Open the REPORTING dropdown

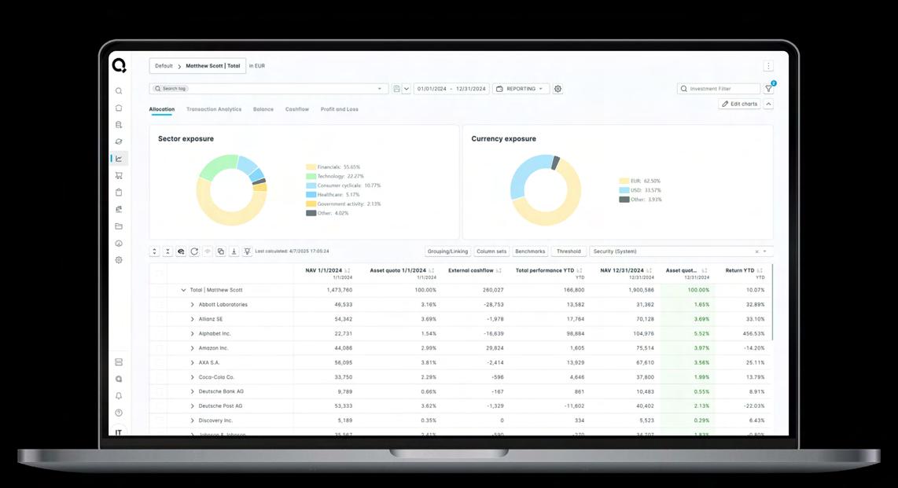click(x=521, y=89)
